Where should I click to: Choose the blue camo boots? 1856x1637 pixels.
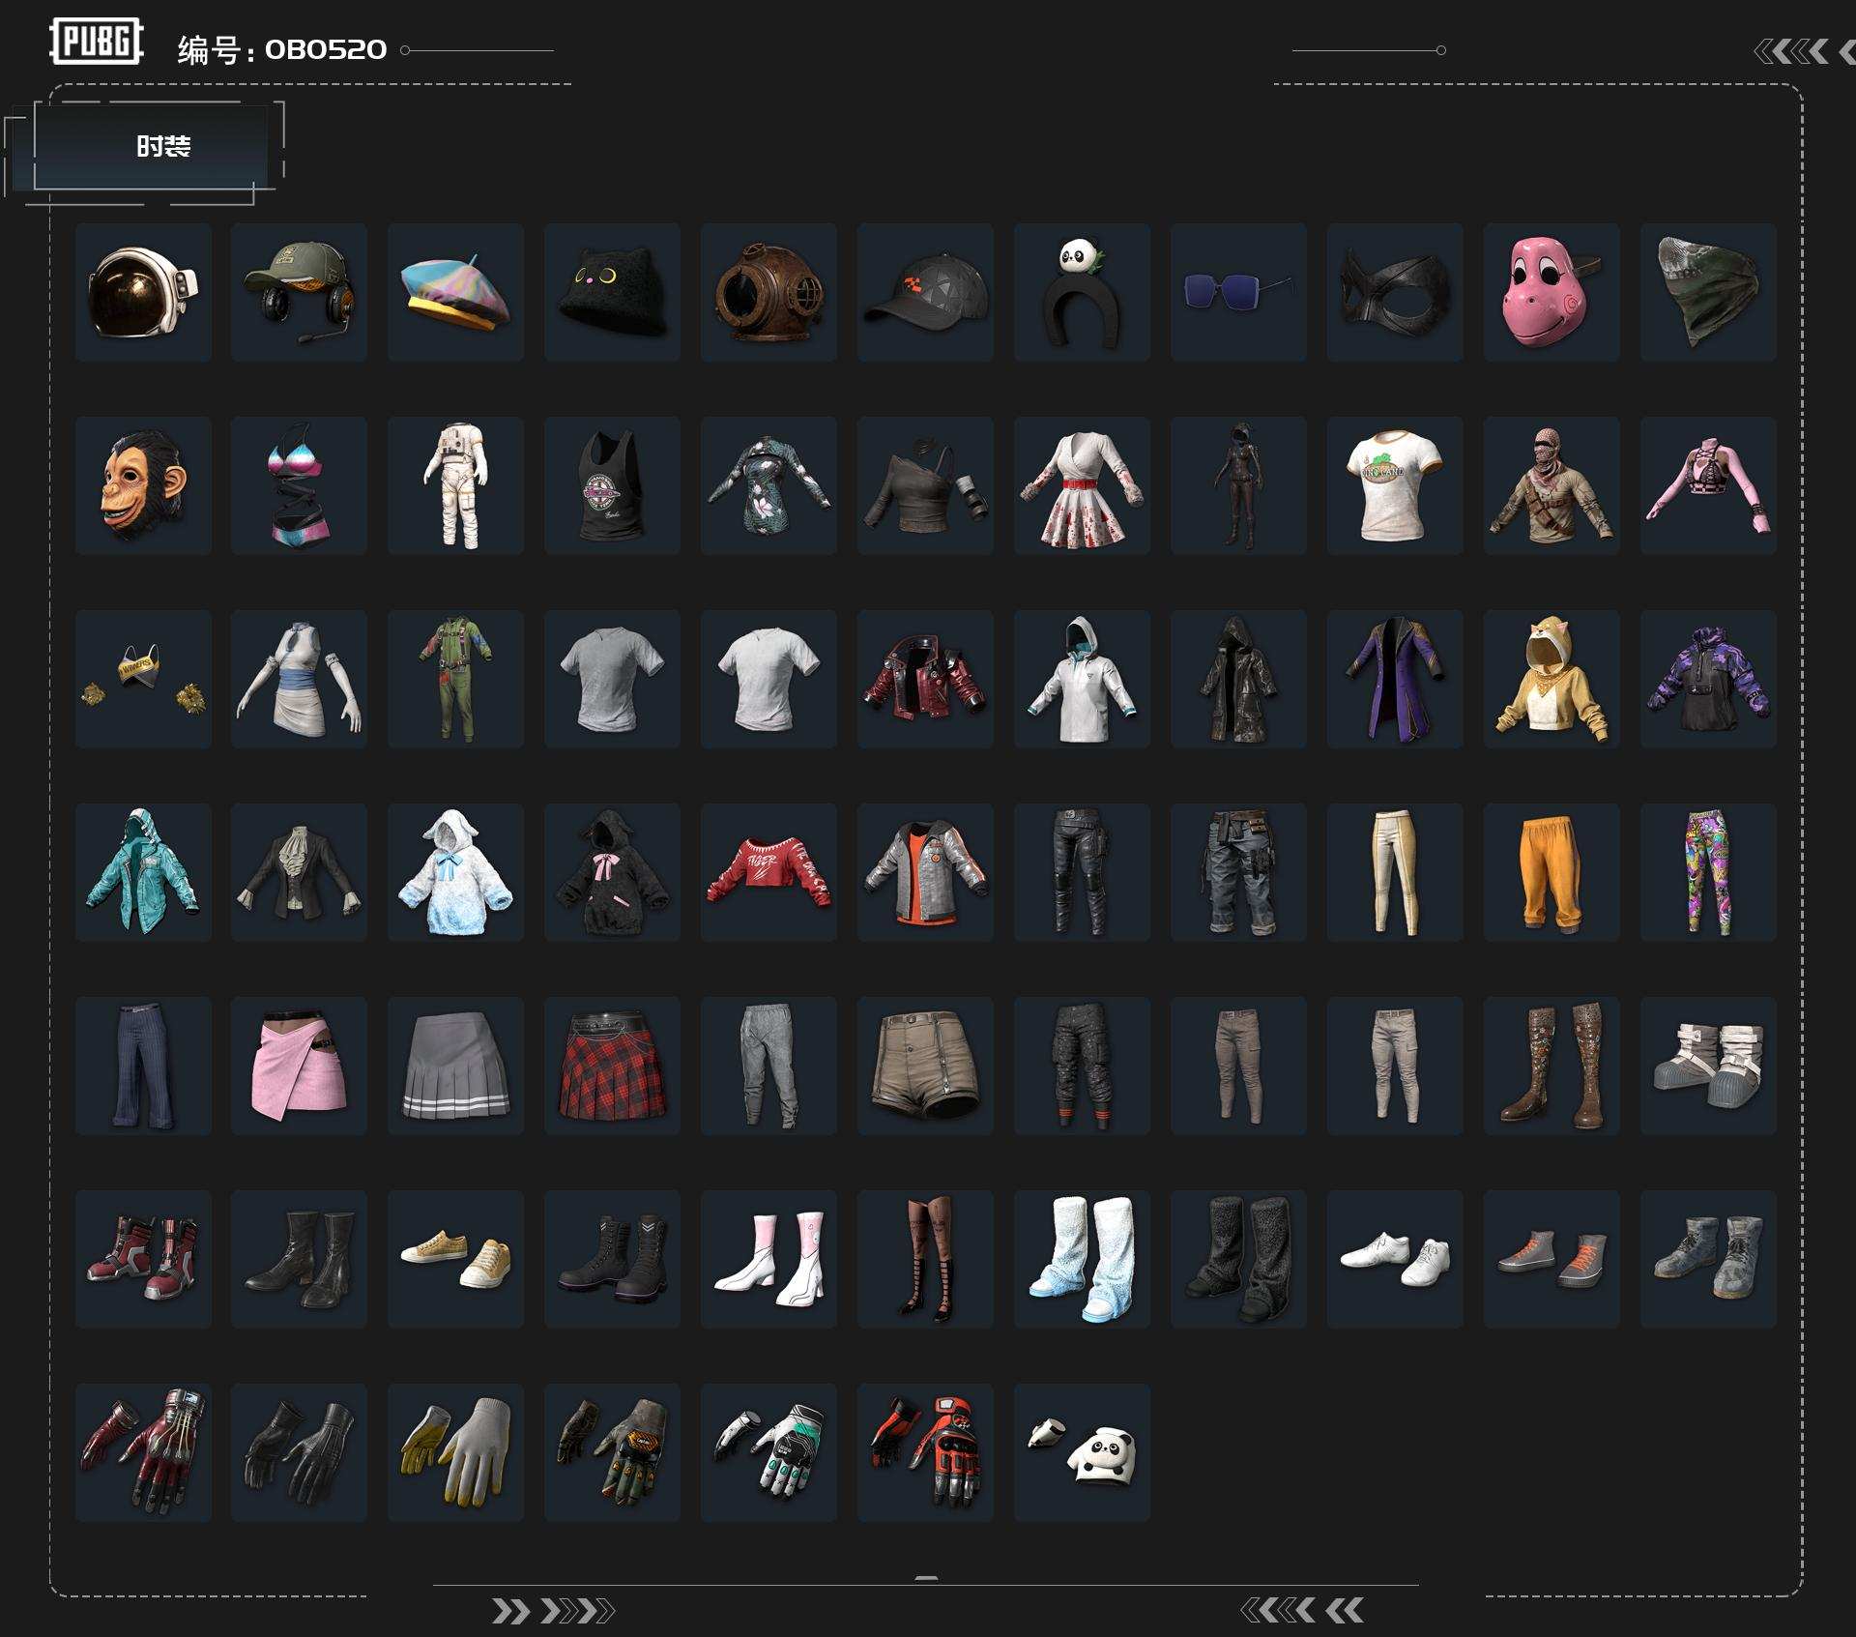[x=1709, y=1259]
